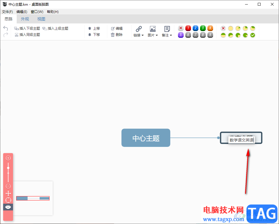Click the zoom slider handle
This screenshot has height=224, width=279.
tap(8, 168)
